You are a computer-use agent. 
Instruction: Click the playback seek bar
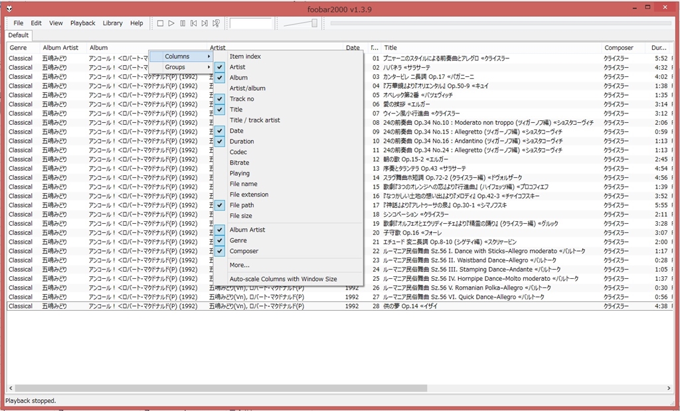(x=501, y=23)
